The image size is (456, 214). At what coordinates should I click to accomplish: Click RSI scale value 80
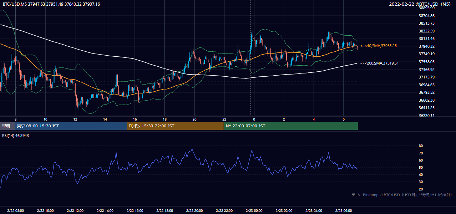[421, 146]
